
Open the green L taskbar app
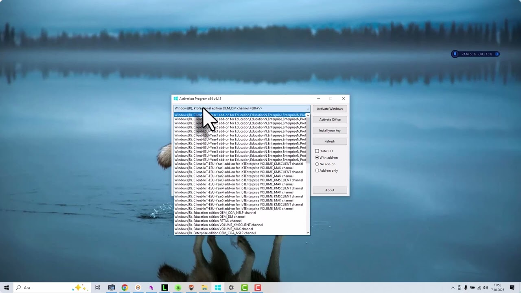point(164,288)
